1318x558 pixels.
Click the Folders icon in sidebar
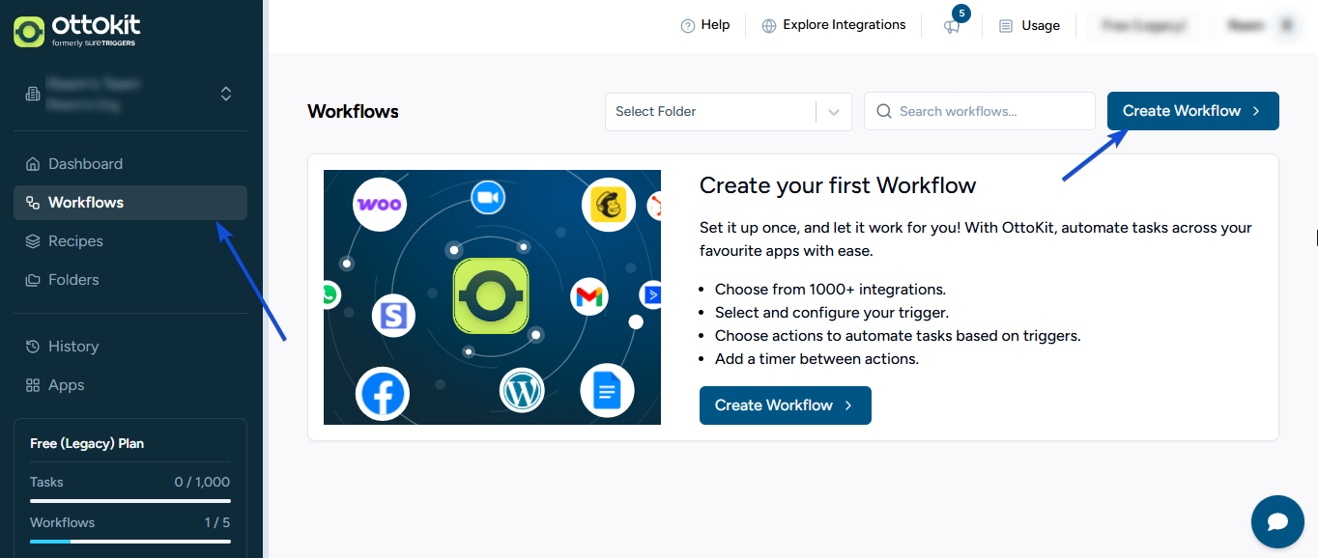(33, 280)
